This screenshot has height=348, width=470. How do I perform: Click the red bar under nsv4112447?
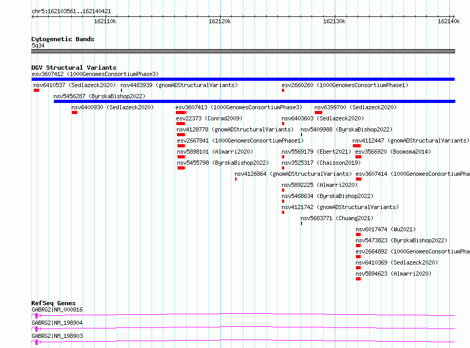click(x=356, y=146)
